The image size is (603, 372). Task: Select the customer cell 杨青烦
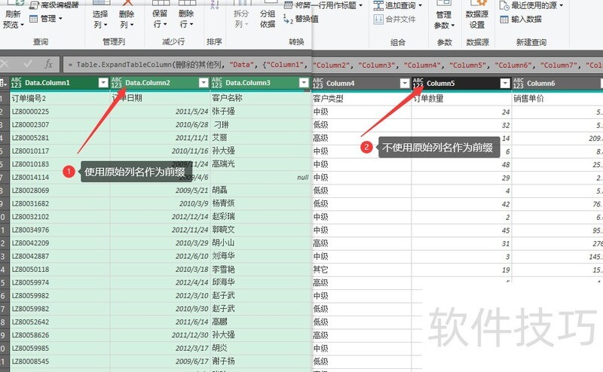tap(260, 203)
